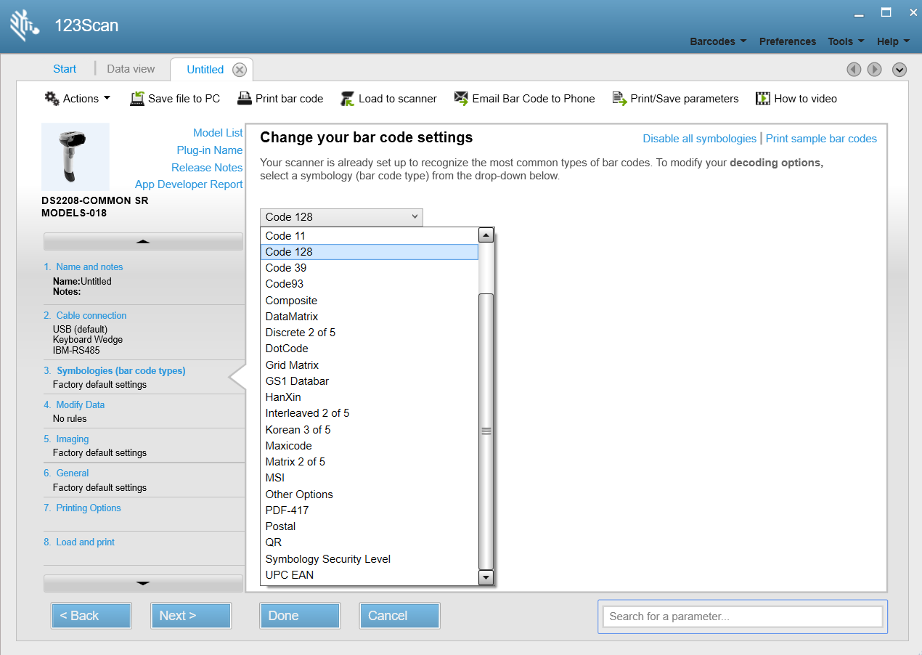Click the Save file to PC icon
The image size is (922, 655).
137,99
